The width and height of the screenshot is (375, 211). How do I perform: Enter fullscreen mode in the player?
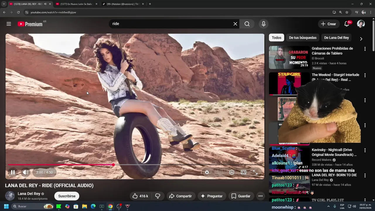(255, 172)
